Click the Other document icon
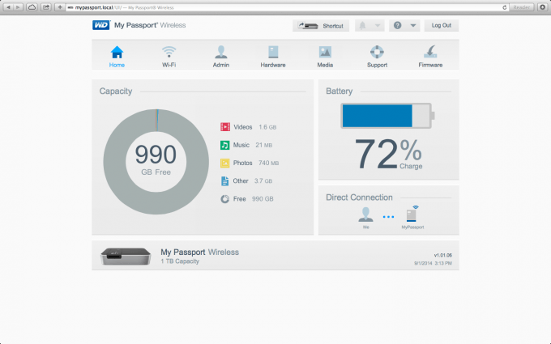 click(225, 181)
